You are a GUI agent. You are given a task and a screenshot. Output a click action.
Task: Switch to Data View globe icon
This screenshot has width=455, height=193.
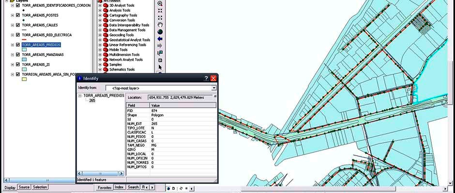[168, 188]
